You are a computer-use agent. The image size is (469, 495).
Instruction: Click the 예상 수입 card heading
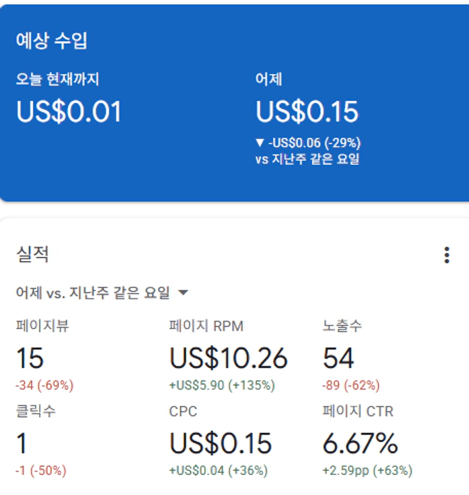52,41
